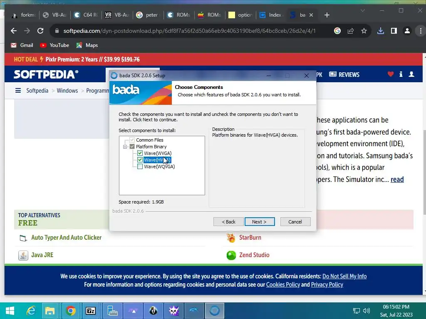Open the Windows Start menu
Viewport: 426px width, 319px height.
pyautogui.click(x=10, y=311)
